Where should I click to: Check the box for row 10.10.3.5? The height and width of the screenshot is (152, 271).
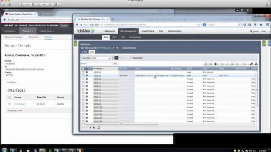coord(83,90)
